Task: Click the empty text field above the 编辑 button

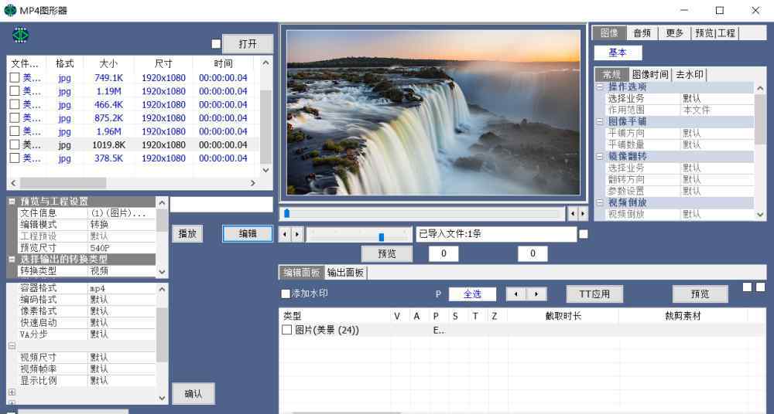Action: (x=221, y=205)
